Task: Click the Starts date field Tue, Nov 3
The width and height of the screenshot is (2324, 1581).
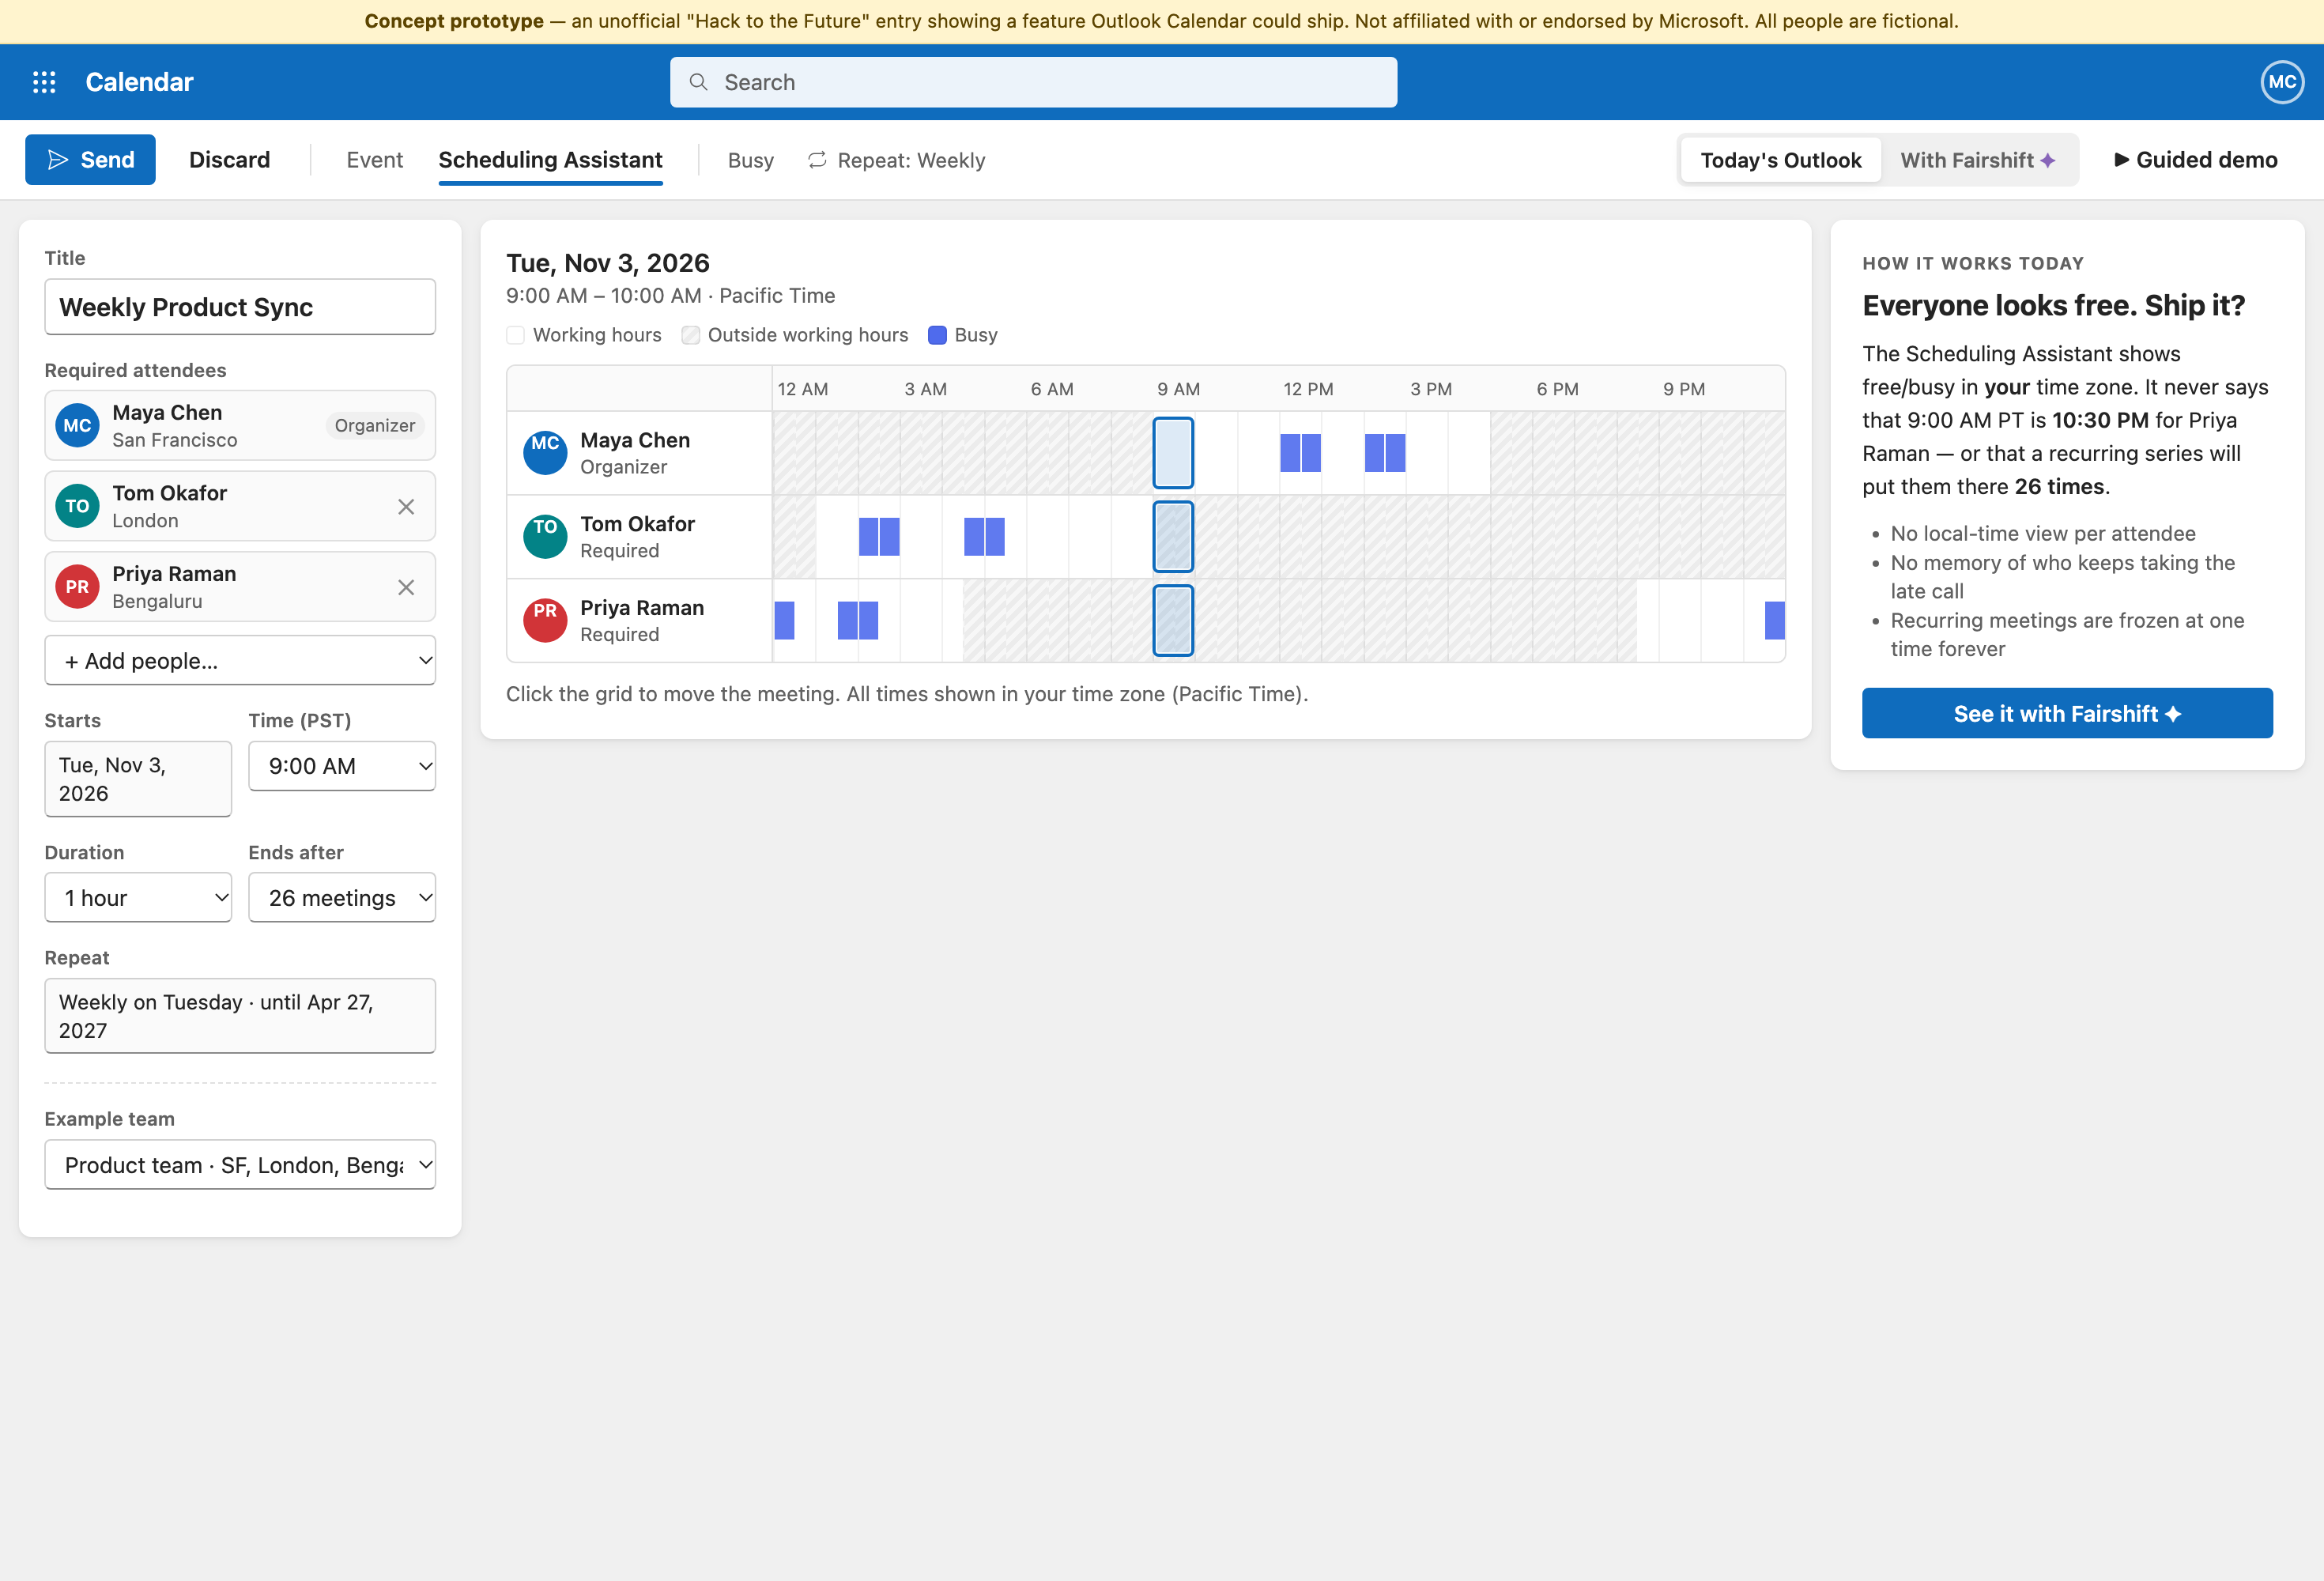Action: pyautogui.click(x=138, y=779)
